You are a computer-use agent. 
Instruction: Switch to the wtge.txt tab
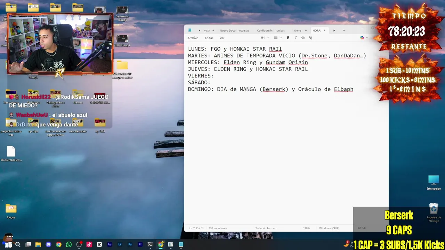(x=244, y=31)
